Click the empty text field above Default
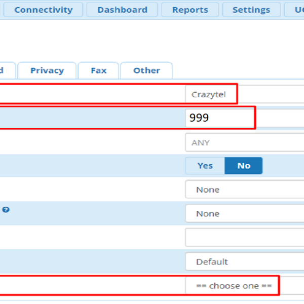The width and height of the screenshot is (304, 304). (244, 237)
